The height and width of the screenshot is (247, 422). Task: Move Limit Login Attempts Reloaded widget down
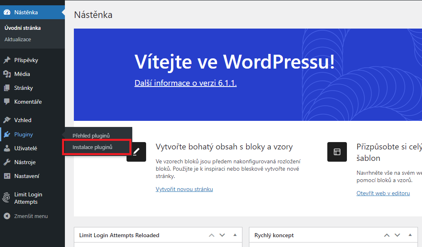pyautogui.click(x=222, y=235)
